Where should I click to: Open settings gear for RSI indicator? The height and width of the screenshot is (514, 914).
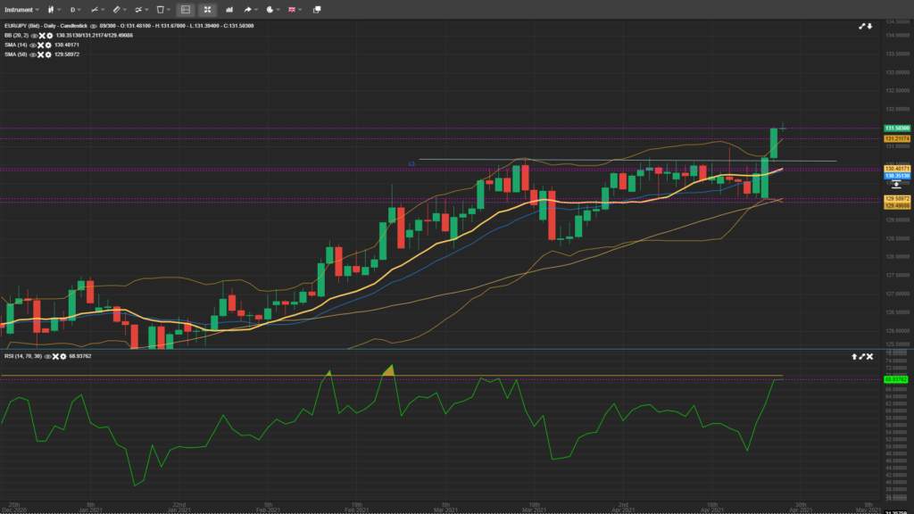point(63,356)
